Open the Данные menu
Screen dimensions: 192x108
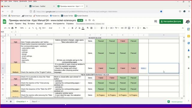(x=48, y=23)
